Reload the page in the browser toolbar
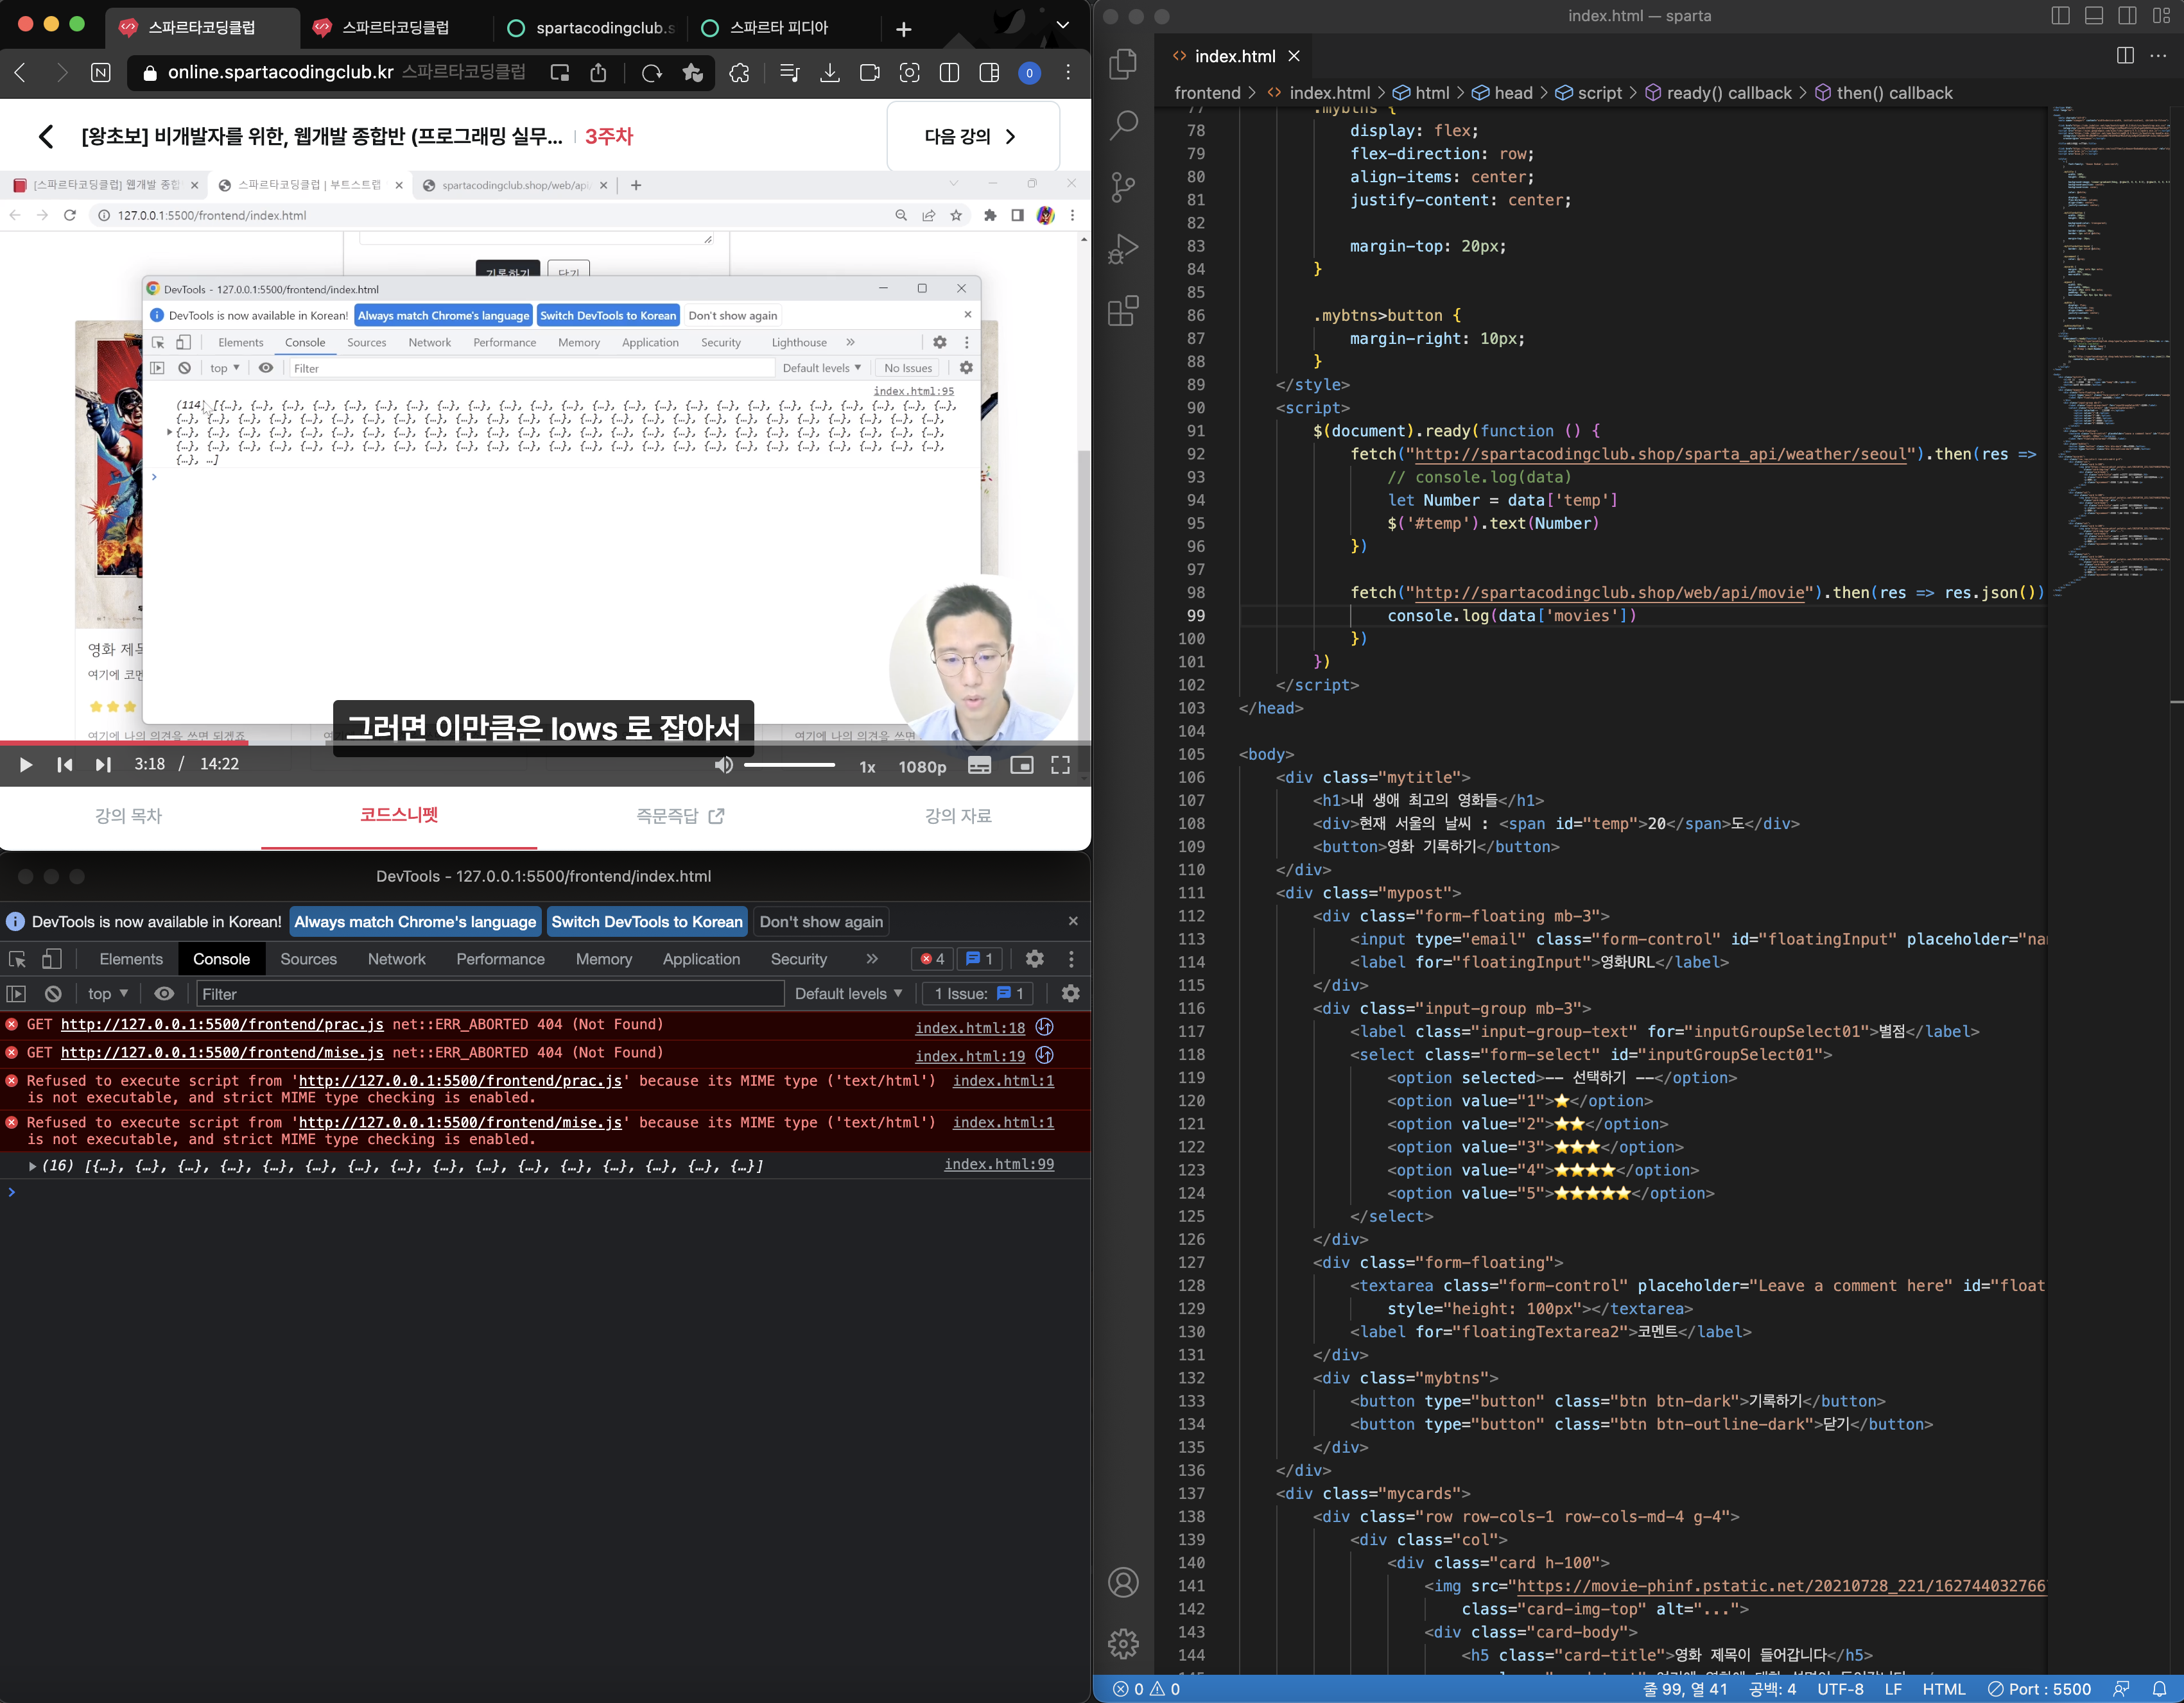Viewport: 2184px width, 1703px height. (652, 73)
